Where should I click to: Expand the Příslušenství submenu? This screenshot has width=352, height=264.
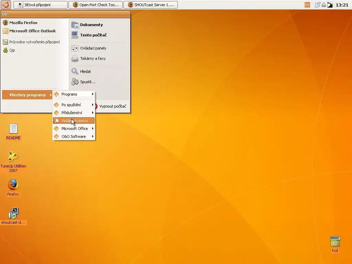tap(74, 113)
